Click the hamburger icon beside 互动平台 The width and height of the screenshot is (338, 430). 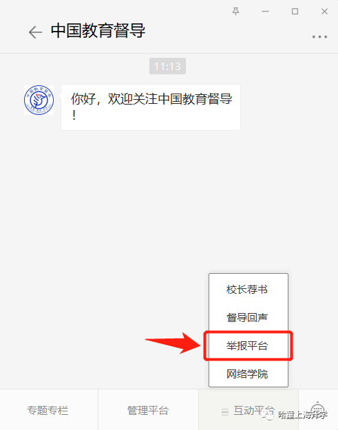click(225, 411)
